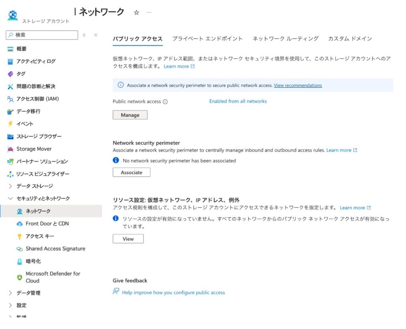Viewport: 406px width, 329px height.
Task: Switch to ネットワーク ルーティング tab
Action: pos(285,39)
